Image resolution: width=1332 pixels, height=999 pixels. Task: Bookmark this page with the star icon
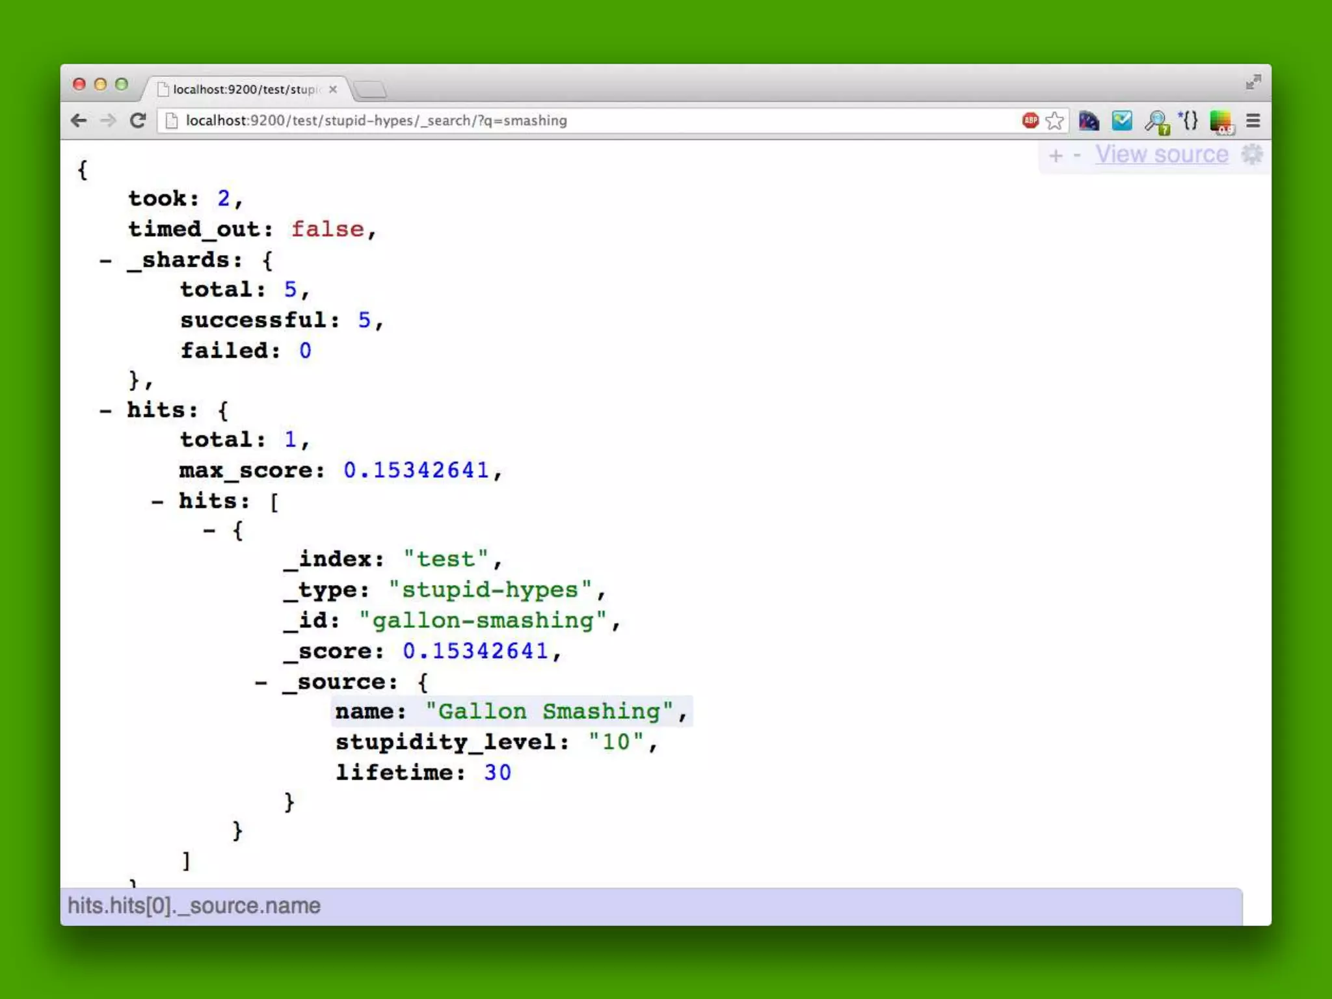(1055, 121)
